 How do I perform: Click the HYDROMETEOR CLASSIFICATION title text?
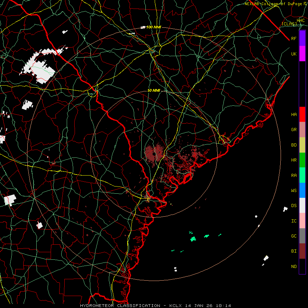tap(120, 306)
